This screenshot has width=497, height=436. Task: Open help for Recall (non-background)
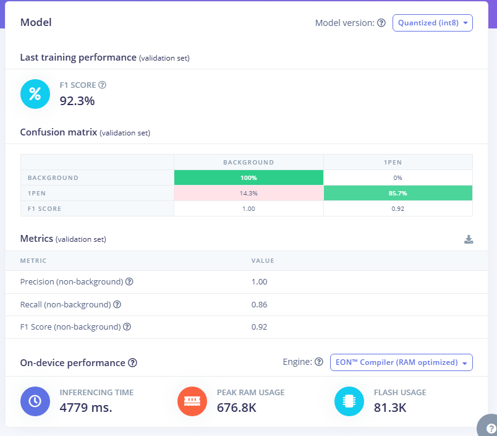(x=117, y=304)
